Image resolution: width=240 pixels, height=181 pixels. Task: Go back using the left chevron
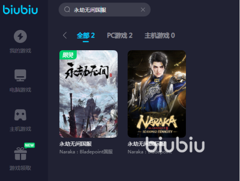65,36
